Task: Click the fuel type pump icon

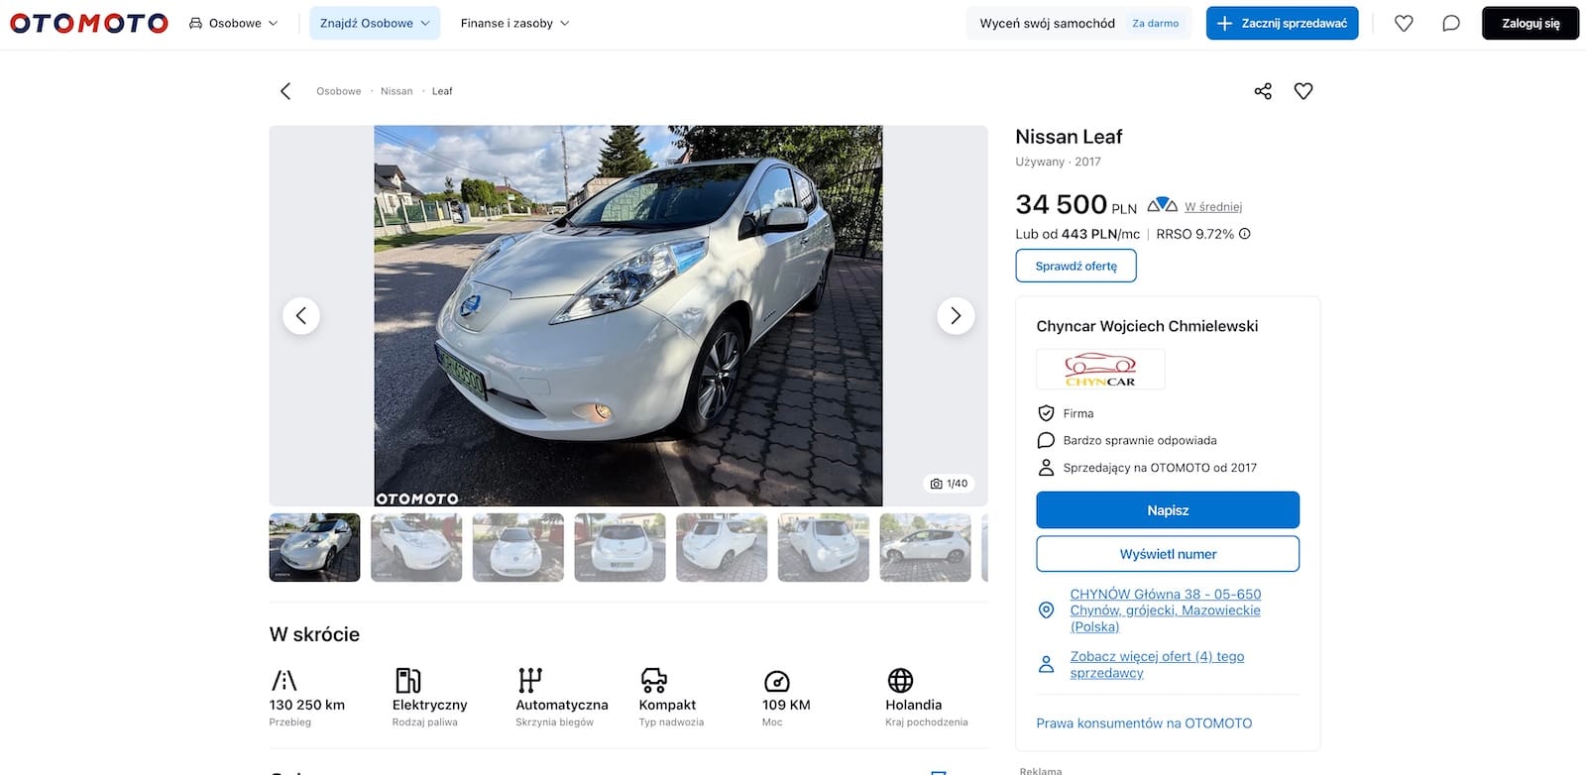Action: click(x=407, y=680)
